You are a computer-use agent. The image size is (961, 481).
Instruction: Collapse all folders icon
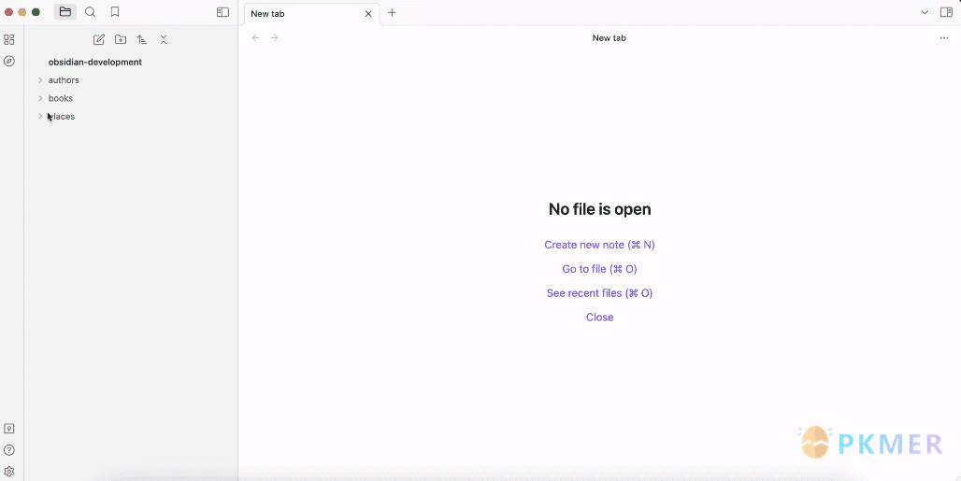coord(164,40)
